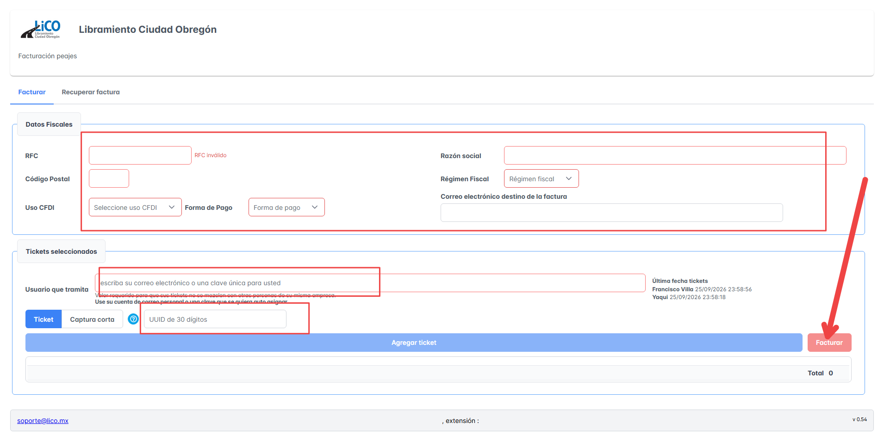Expand the Seleccione uso CFDI dropdown
This screenshot has height=441, width=884.
coord(135,208)
